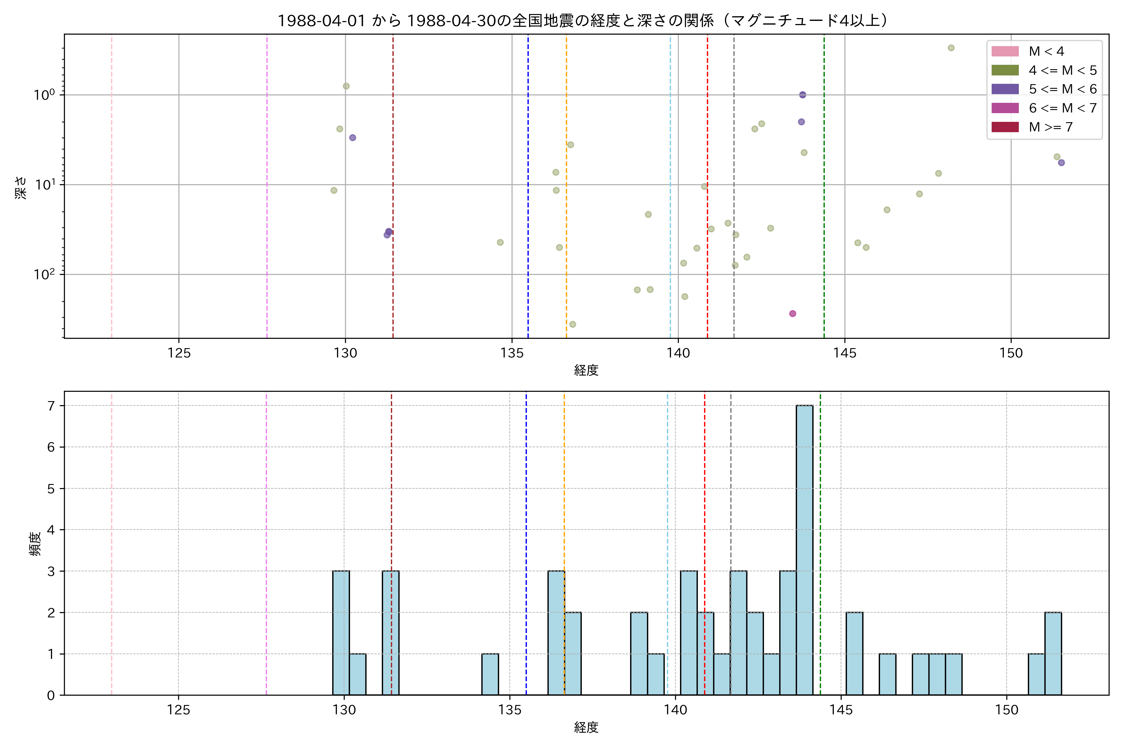Click the rightmost histogram bar with height 2

click(x=1053, y=654)
